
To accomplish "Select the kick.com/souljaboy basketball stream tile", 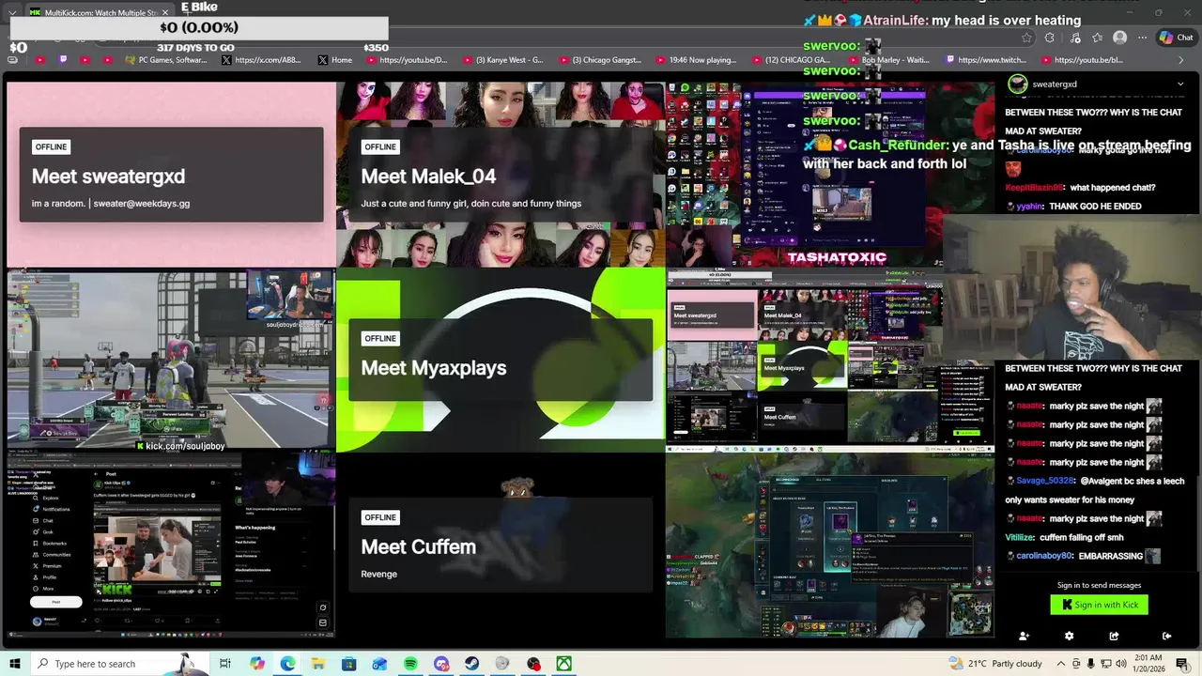I will coord(171,361).
